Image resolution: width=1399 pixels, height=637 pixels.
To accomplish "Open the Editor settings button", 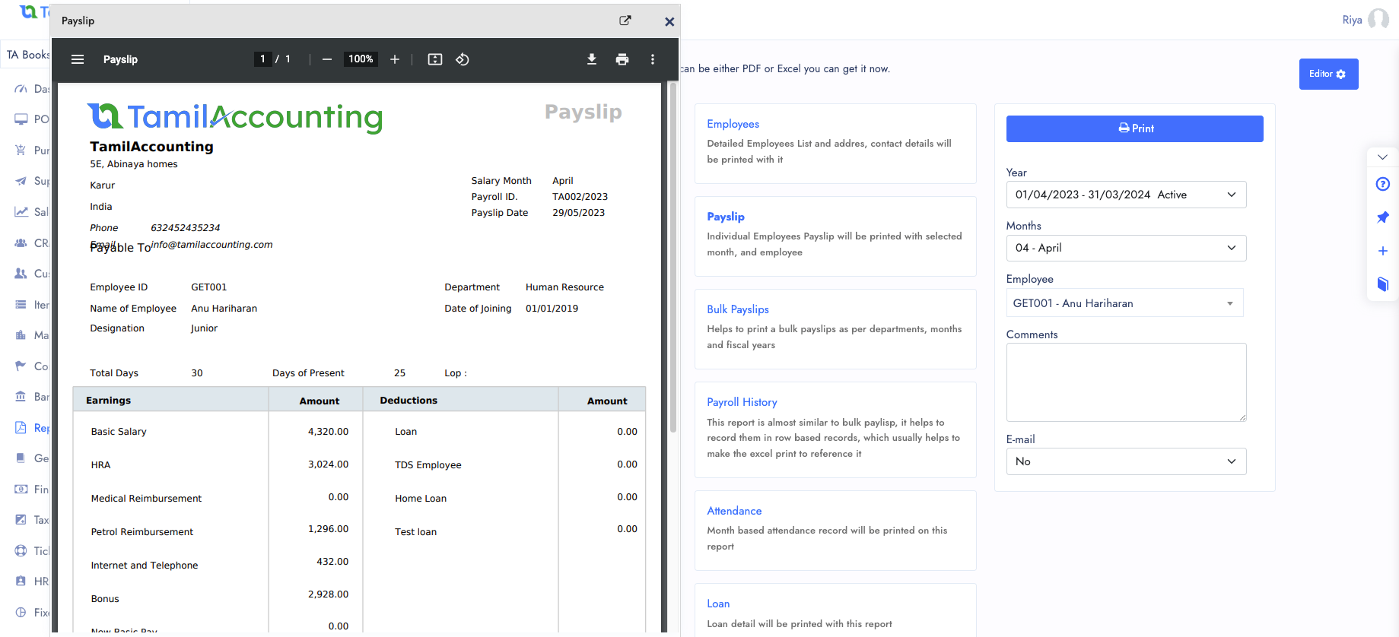I will click(x=1328, y=74).
